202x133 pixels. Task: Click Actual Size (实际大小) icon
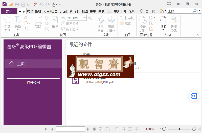tap(38, 24)
